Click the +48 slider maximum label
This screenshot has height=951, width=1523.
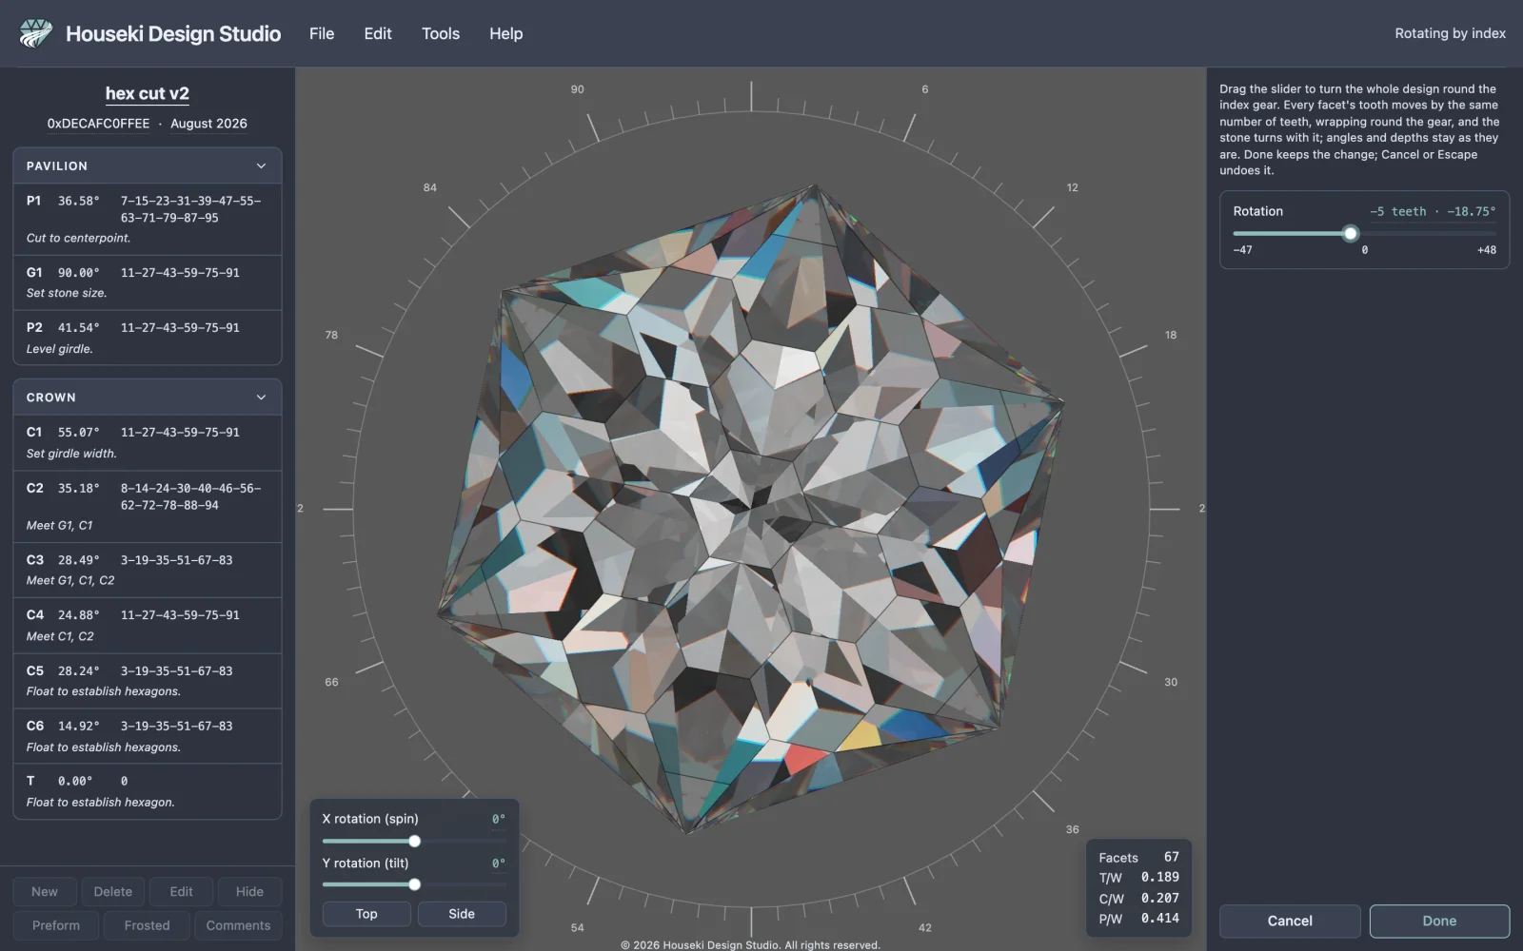(x=1486, y=250)
